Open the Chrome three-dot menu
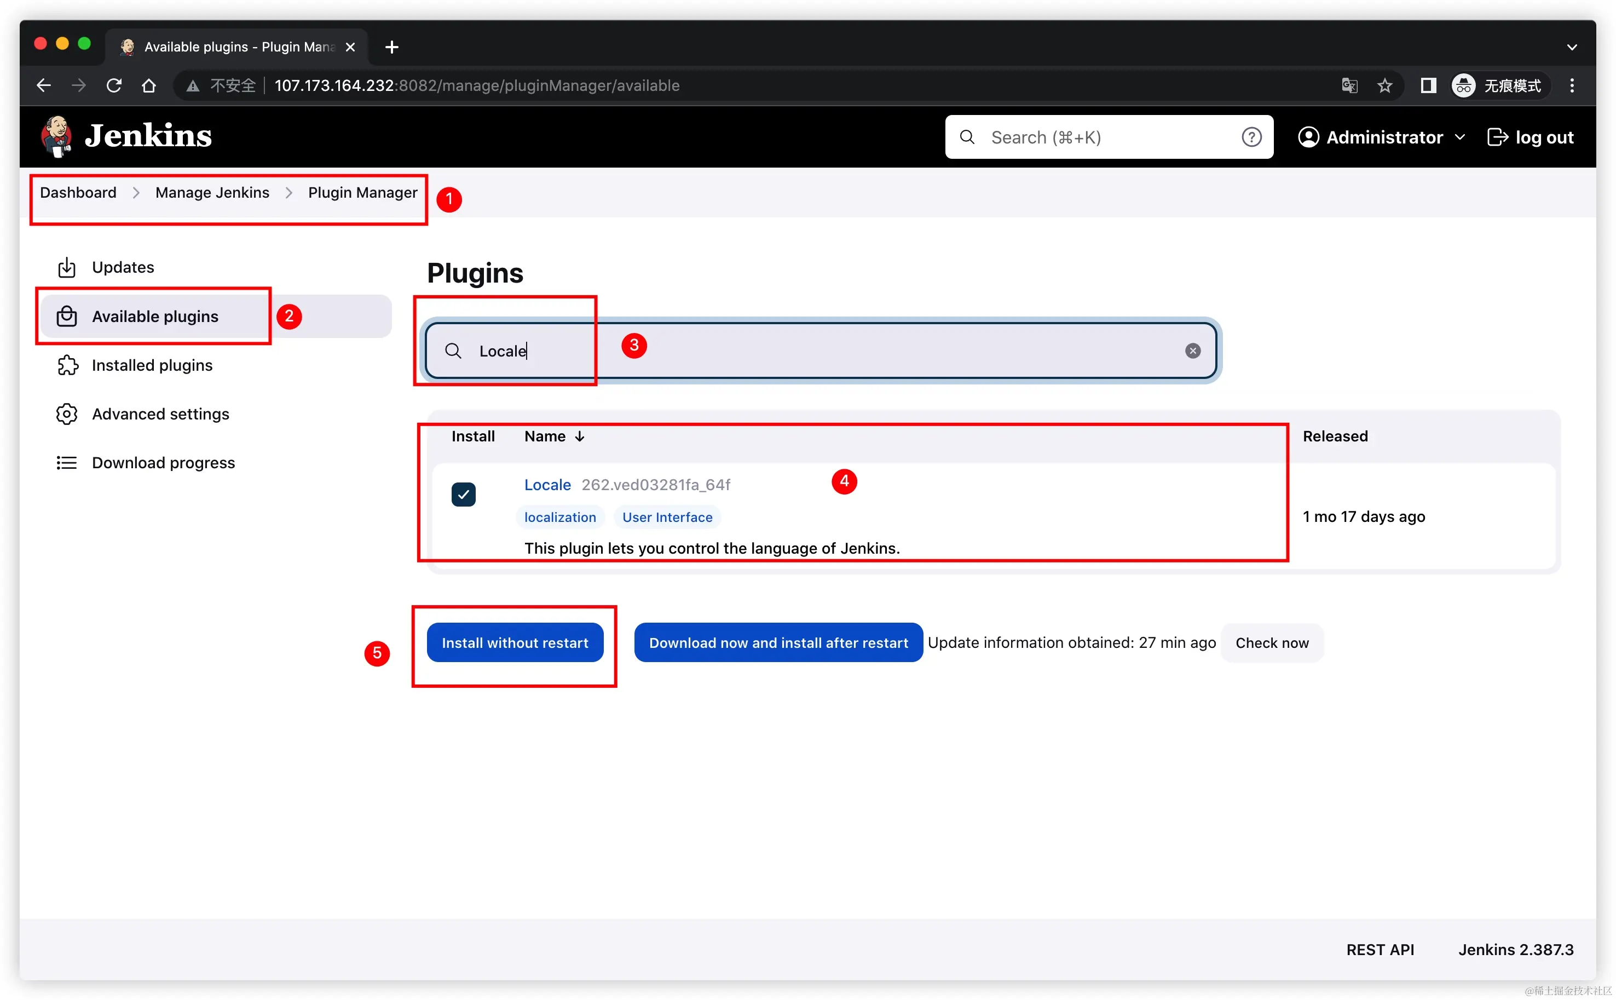Viewport: 1616px width, 1000px height. coord(1572,85)
